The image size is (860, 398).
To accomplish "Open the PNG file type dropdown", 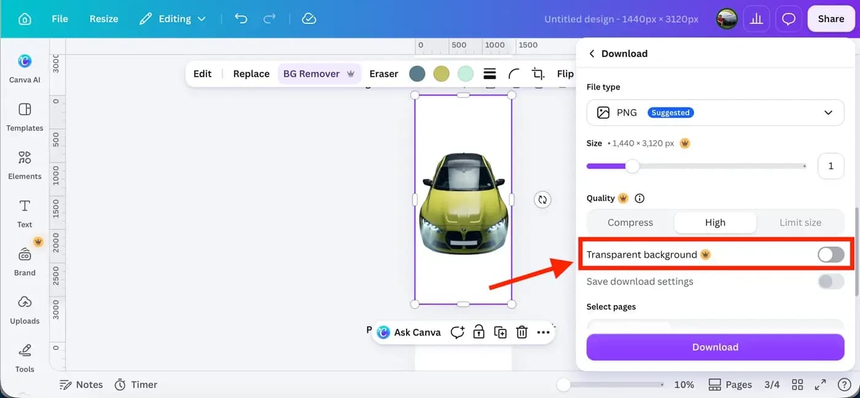I will click(715, 113).
